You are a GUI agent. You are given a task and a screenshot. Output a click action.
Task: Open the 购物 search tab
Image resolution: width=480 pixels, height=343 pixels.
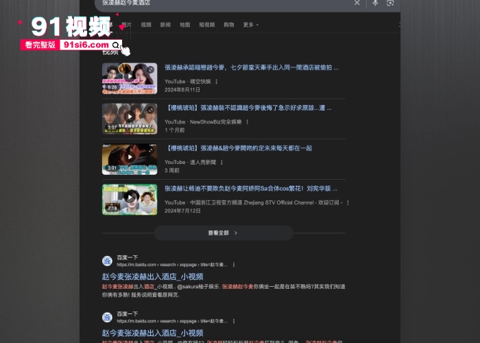(228, 25)
